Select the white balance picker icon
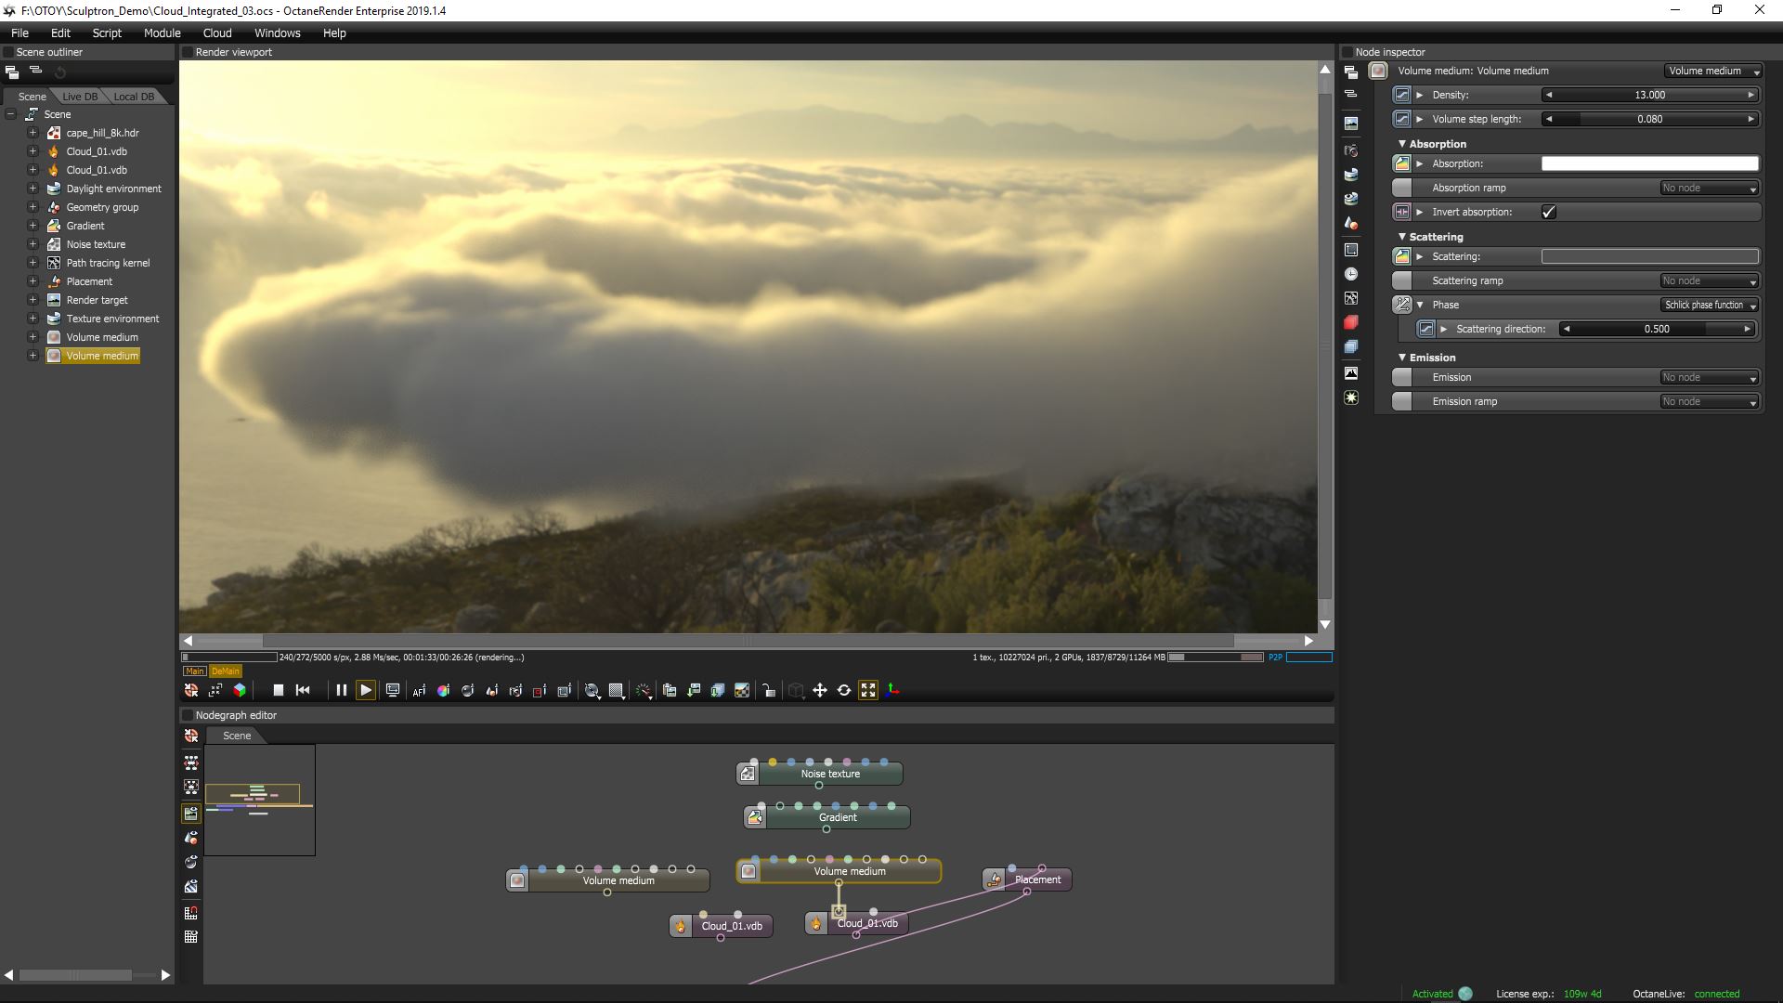 tap(443, 690)
